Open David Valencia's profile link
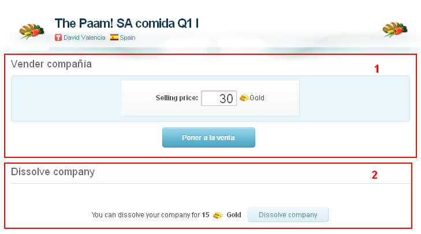 pyautogui.click(x=84, y=37)
